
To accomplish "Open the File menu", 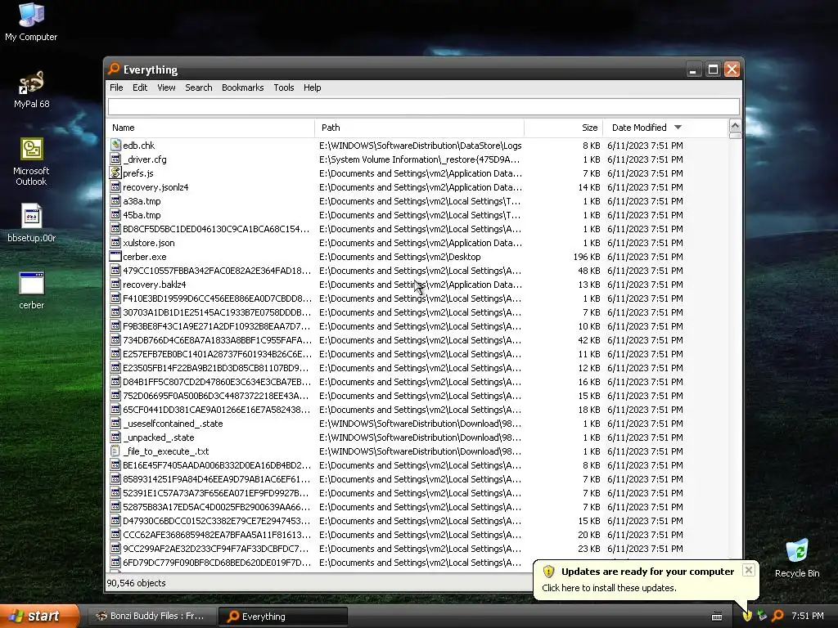I will click(116, 87).
